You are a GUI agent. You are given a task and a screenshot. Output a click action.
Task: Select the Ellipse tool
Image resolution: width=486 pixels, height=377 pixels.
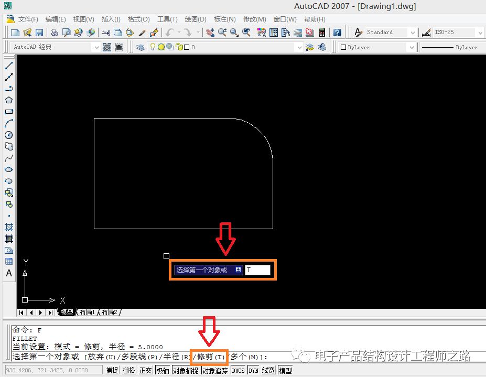point(9,169)
